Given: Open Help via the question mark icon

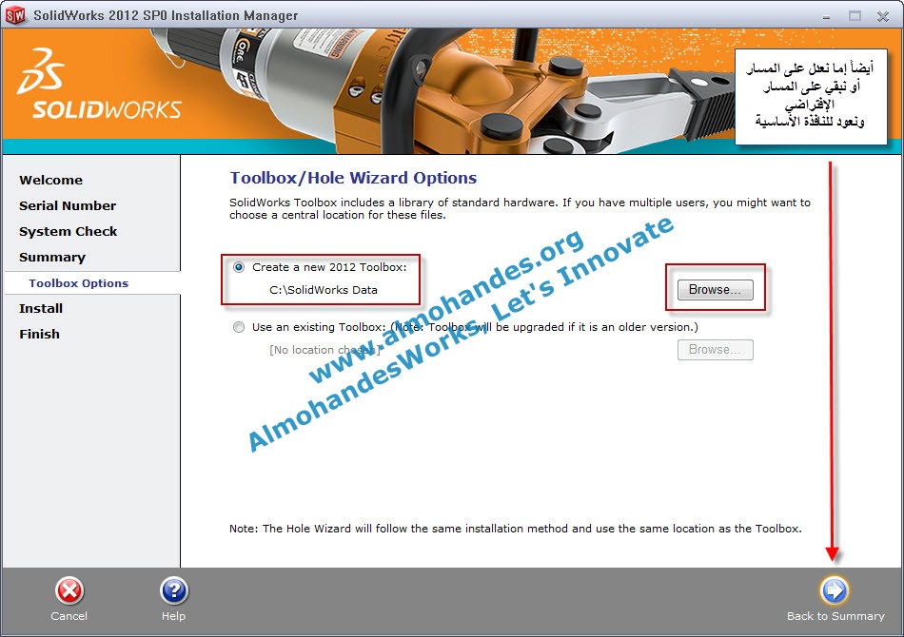Looking at the screenshot, I should pos(173,591).
